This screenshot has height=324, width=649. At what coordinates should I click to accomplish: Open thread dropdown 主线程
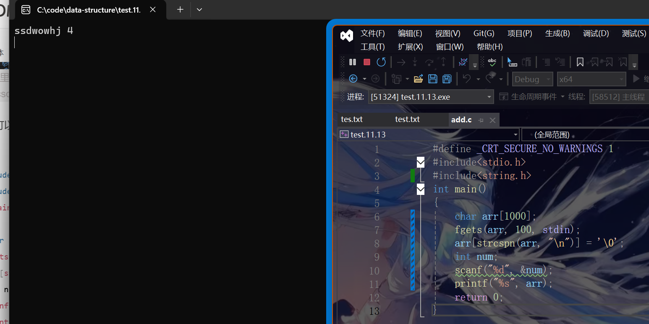pyautogui.click(x=619, y=97)
